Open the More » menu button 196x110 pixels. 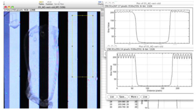pos(134,97)
